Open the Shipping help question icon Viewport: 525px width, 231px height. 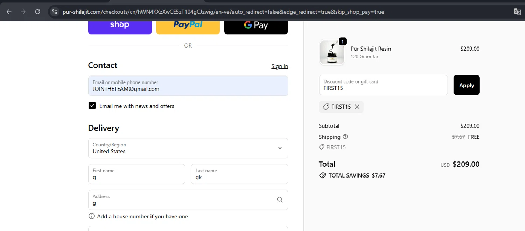[x=345, y=137]
